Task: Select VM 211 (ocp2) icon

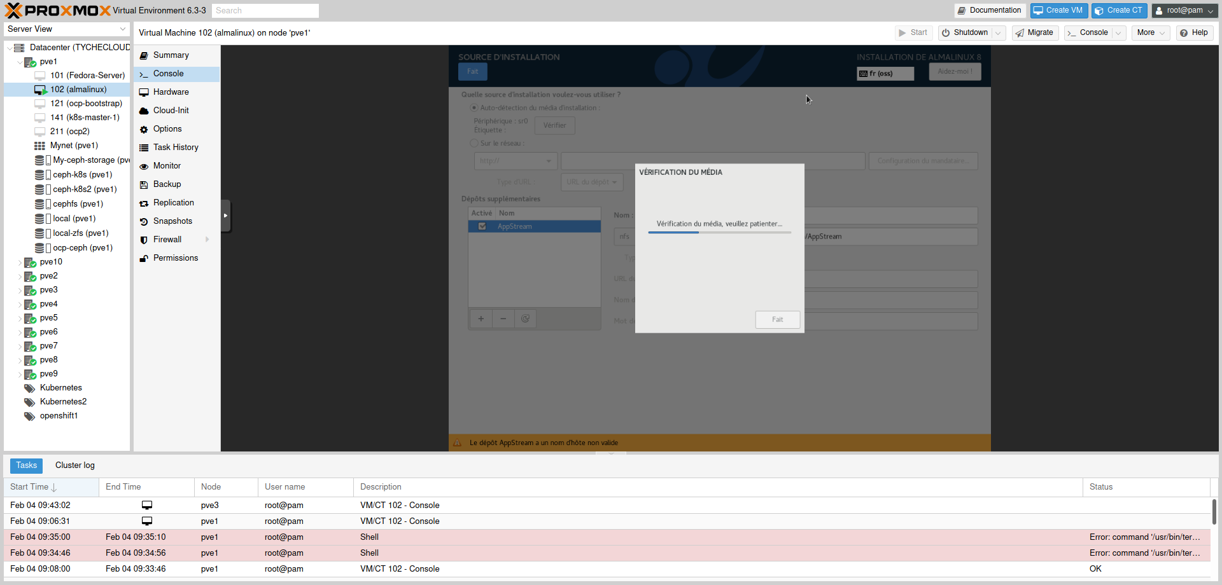Action: point(39,132)
